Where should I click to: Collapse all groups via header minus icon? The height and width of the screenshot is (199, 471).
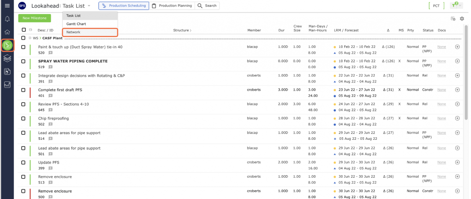30,30
